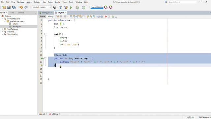Click the Stop Macro Recording square icon
This screenshot has height=119, width=211.
109,17
